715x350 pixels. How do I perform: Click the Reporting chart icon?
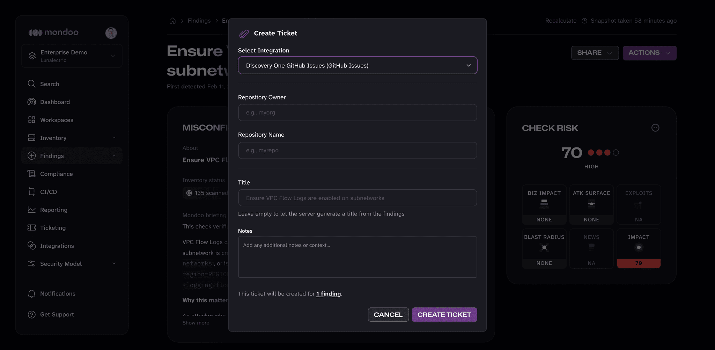pyautogui.click(x=31, y=210)
